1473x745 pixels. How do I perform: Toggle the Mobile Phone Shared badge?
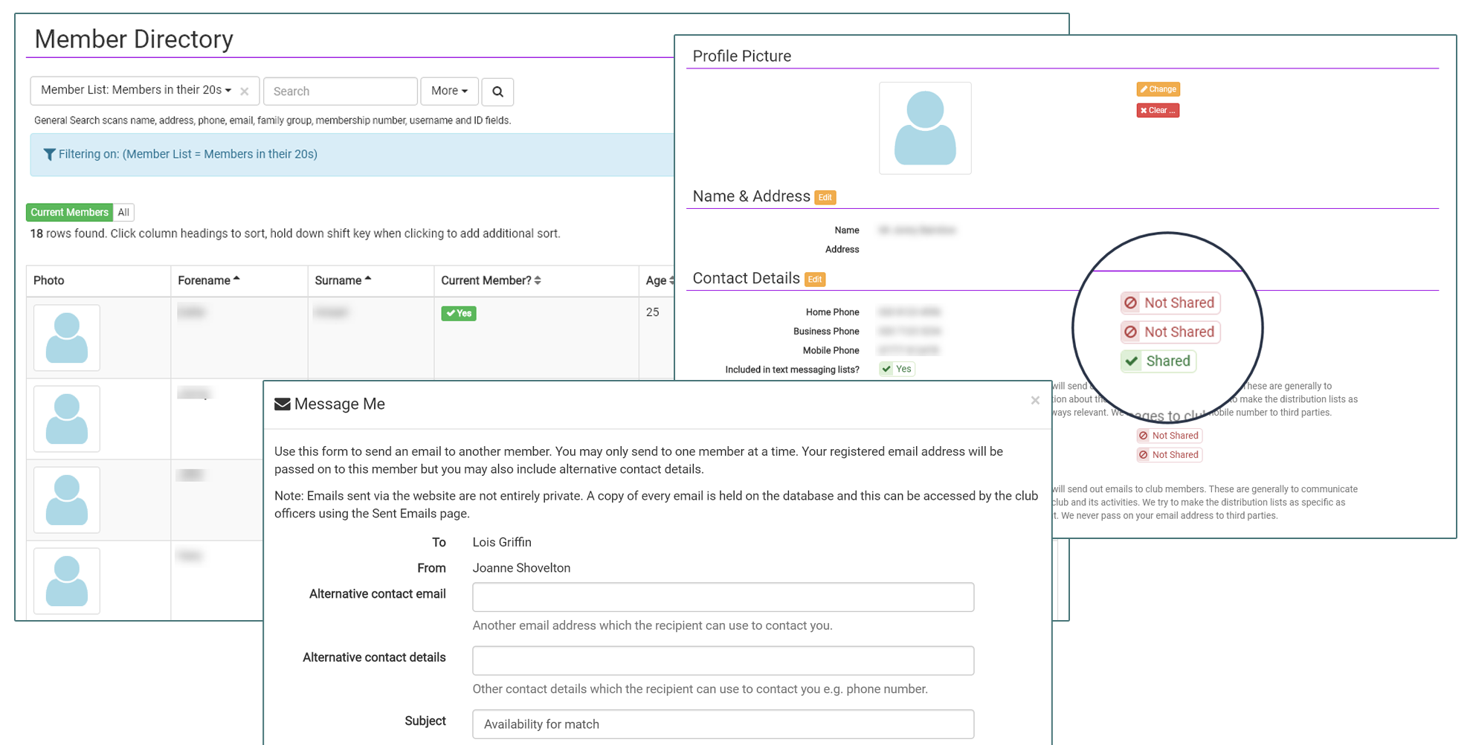pyautogui.click(x=1158, y=361)
